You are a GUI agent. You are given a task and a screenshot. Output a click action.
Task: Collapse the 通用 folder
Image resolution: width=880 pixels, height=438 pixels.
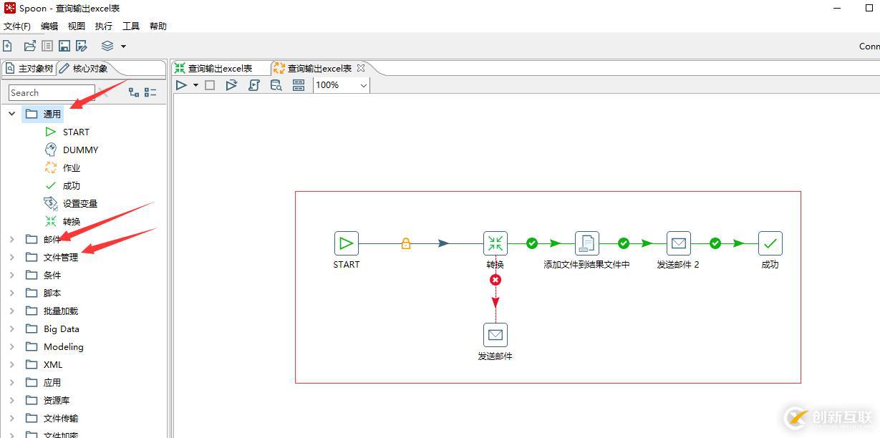(x=11, y=114)
